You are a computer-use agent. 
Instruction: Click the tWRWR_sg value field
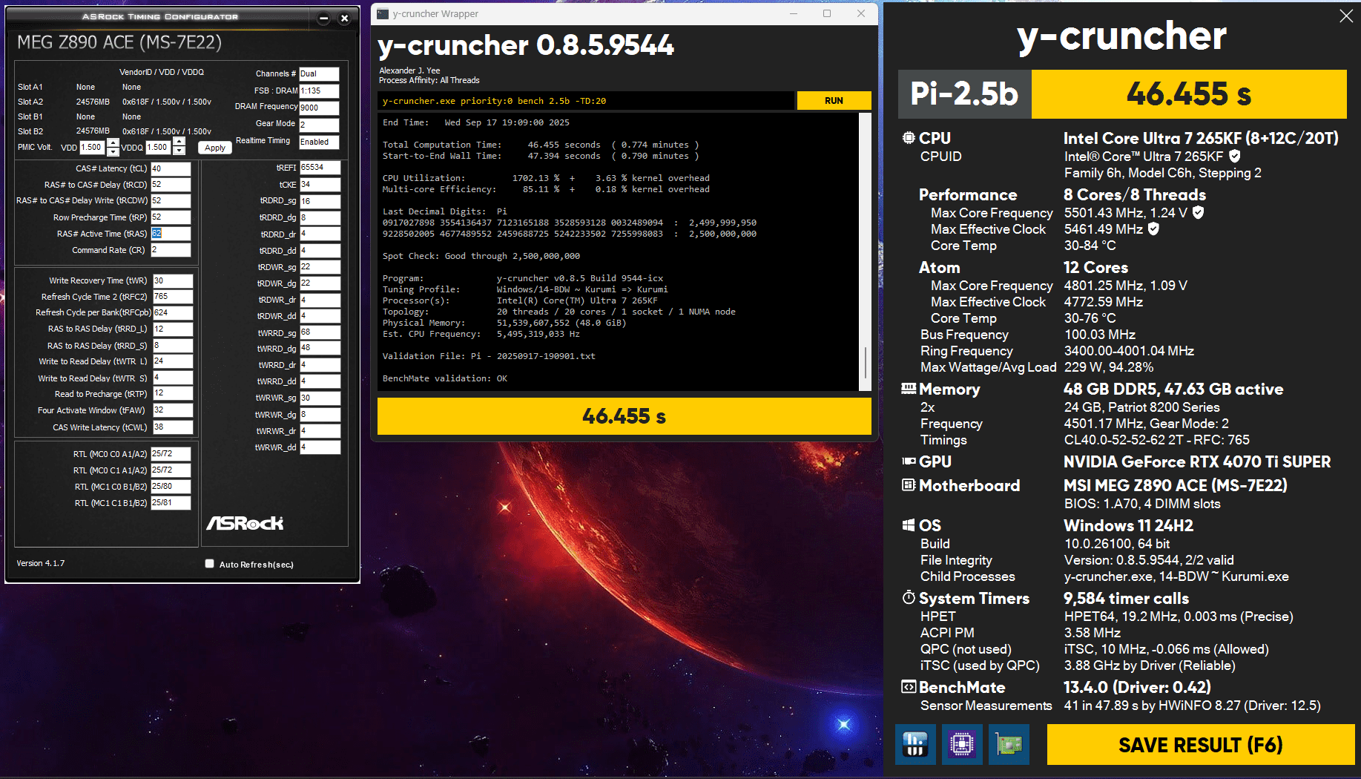pyautogui.click(x=320, y=398)
